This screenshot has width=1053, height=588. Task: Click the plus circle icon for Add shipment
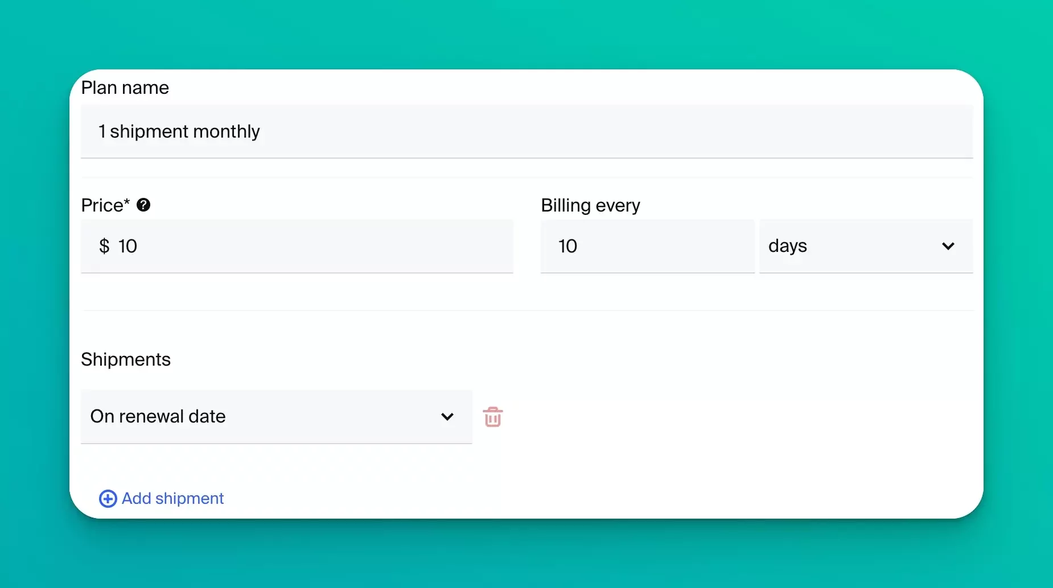[x=108, y=499]
